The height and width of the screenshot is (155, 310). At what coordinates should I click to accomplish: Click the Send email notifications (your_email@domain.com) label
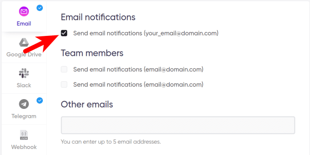point(146,33)
